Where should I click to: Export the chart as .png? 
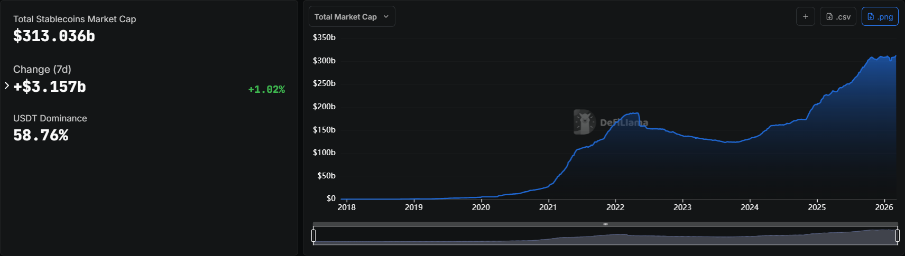880,17
